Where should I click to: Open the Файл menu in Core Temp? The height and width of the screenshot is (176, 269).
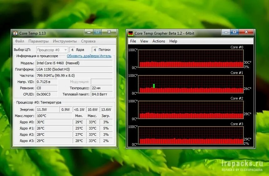pyautogui.click(x=19, y=41)
